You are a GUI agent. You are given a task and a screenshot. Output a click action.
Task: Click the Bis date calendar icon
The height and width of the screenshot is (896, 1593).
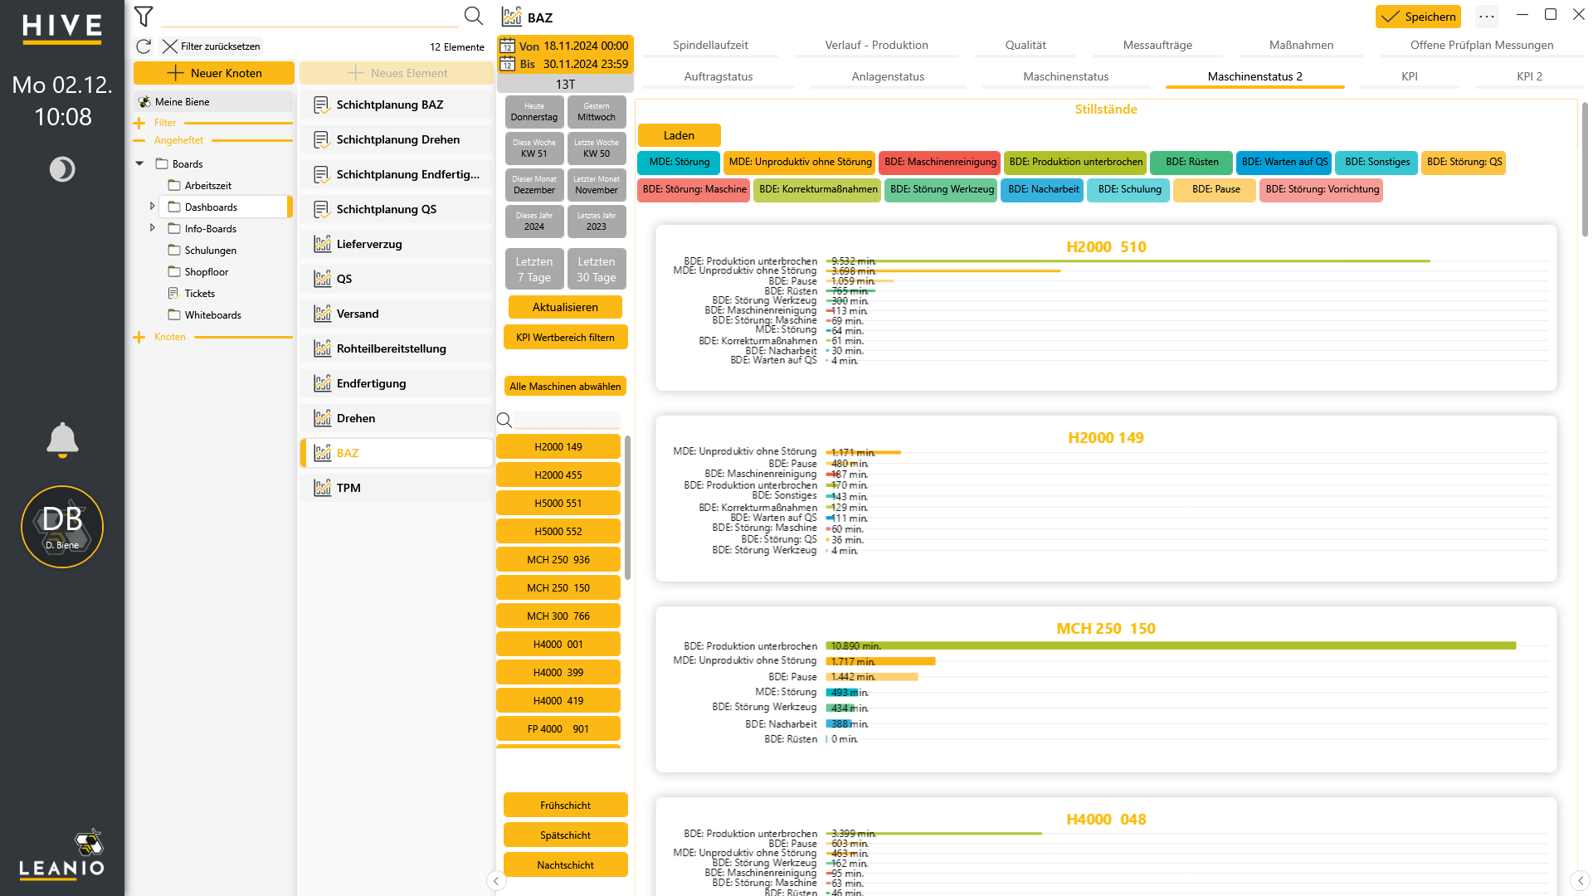point(508,64)
